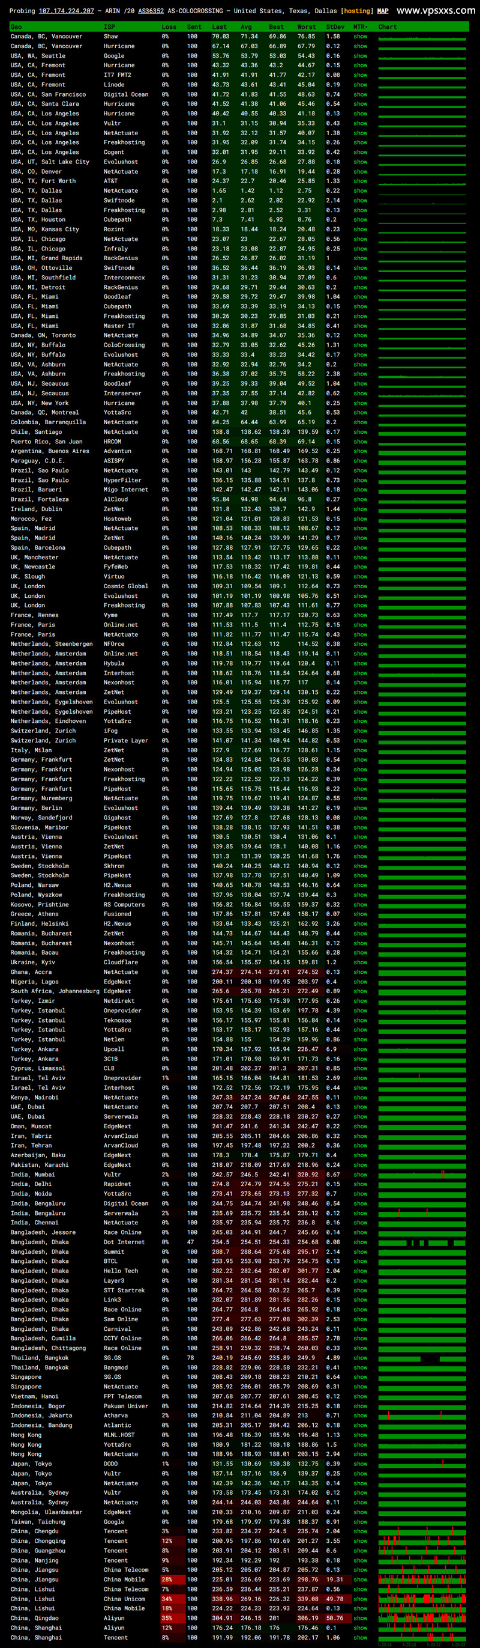Click the StDev column header
Image resolution: width=480 pixels, height=1648 pixels.
point(335,27)
